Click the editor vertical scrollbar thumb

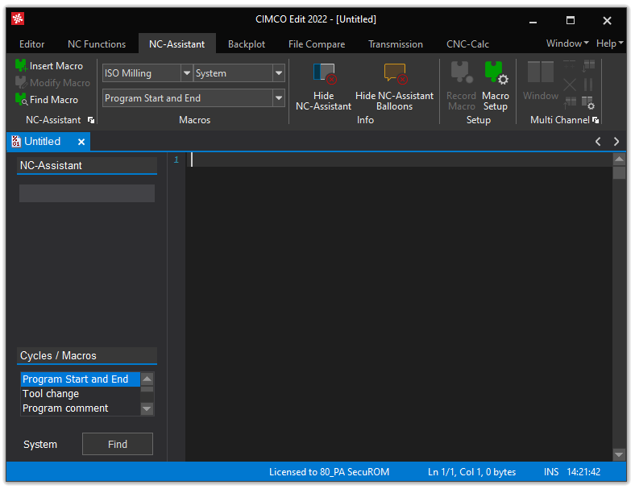(x=619, y=173)
